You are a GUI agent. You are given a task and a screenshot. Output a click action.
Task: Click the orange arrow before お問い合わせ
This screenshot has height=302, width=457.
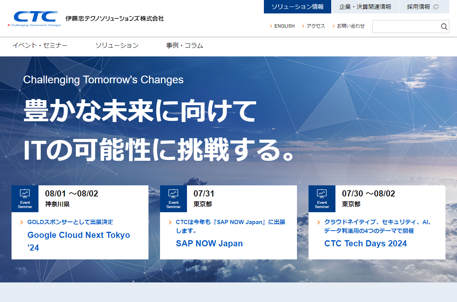(x=334, y=26)
